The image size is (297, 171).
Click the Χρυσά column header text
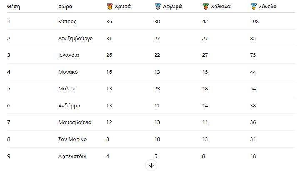(x=123, y=7)
